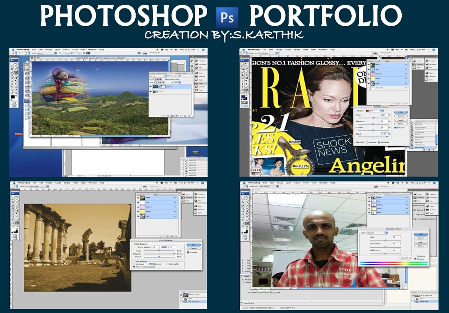
Task: Click Magenta-Green slider handle in Color Balance dialog
Action: pos(174,254)
